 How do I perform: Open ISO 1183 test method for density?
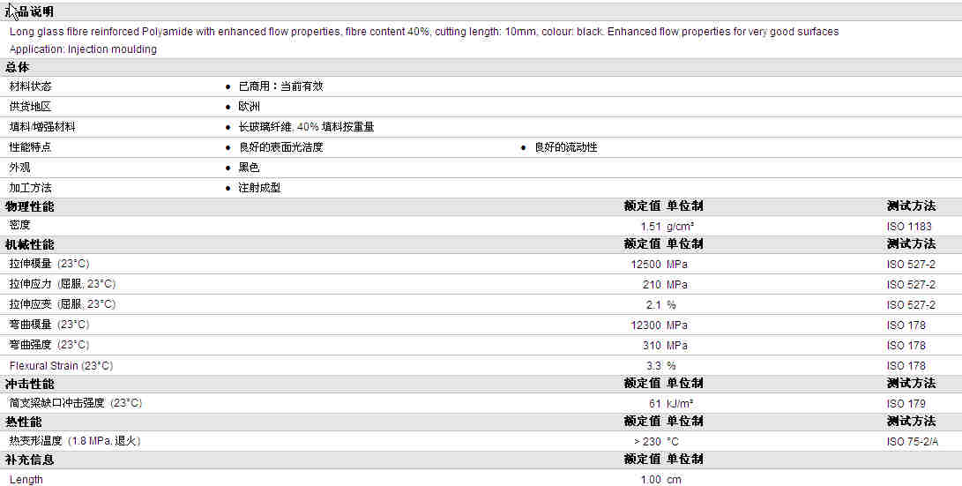click(909, 227)
